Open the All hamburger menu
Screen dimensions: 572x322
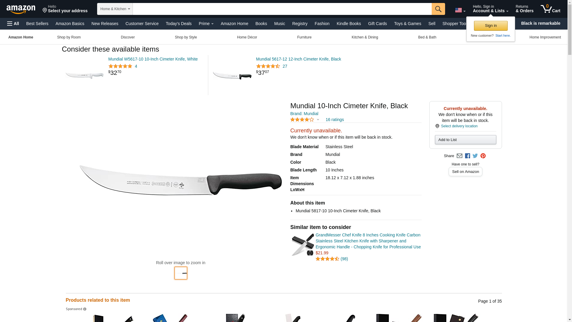(13, 24)
